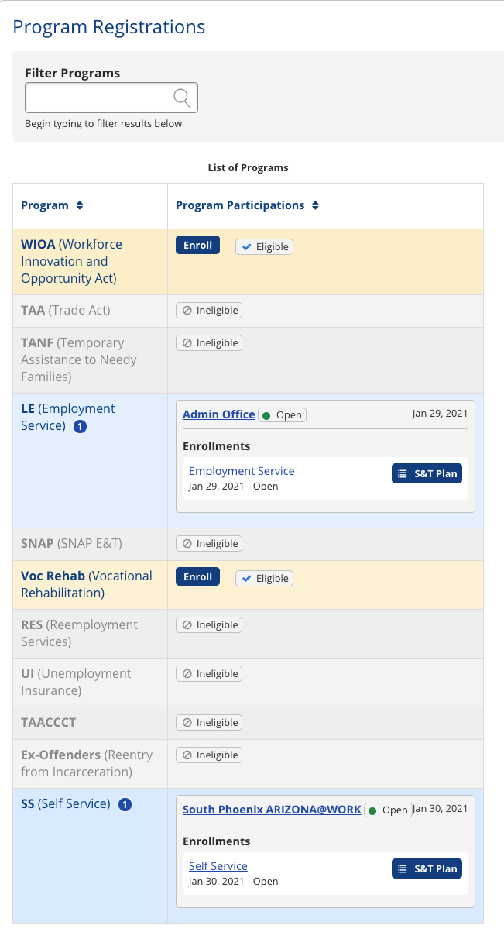Focus the Filter Programs text field
504x939 pixels.
[111, 98]
